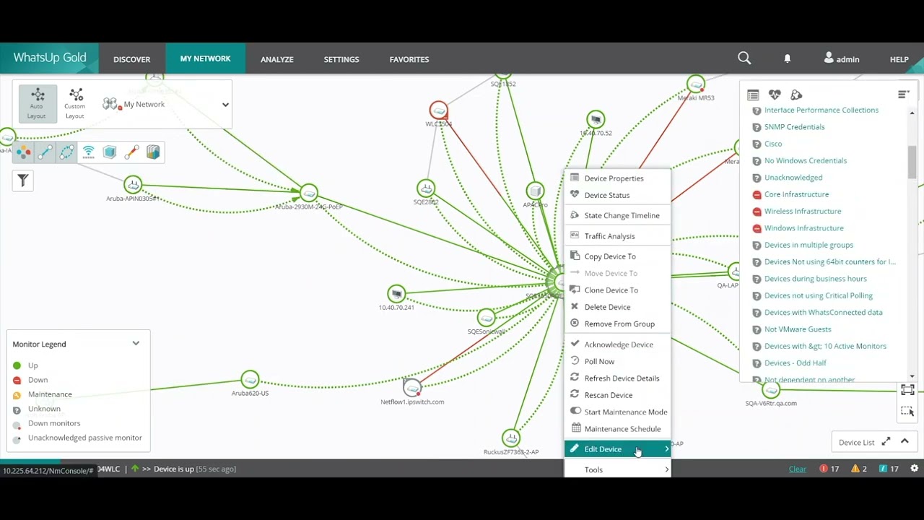
Task: Click the red down-devices count icon
Action: [x=824, y=469]
